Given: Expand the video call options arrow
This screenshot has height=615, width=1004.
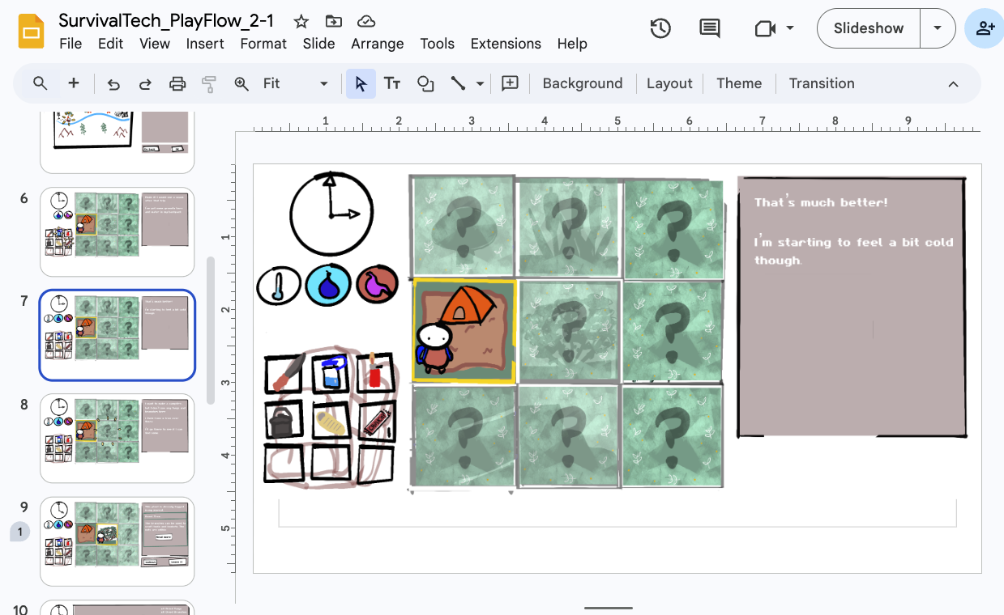Looking at the screenshot, I should (x=790, y=28).
